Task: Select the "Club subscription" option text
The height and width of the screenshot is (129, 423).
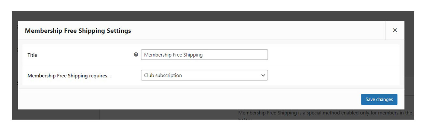Action: [163, 75]
